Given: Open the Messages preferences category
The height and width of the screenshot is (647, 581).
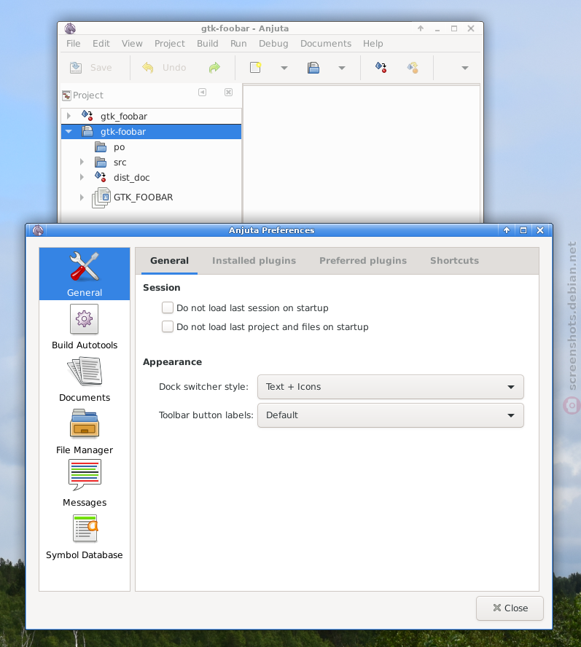Looking at the screenshot, I should 85,484.
